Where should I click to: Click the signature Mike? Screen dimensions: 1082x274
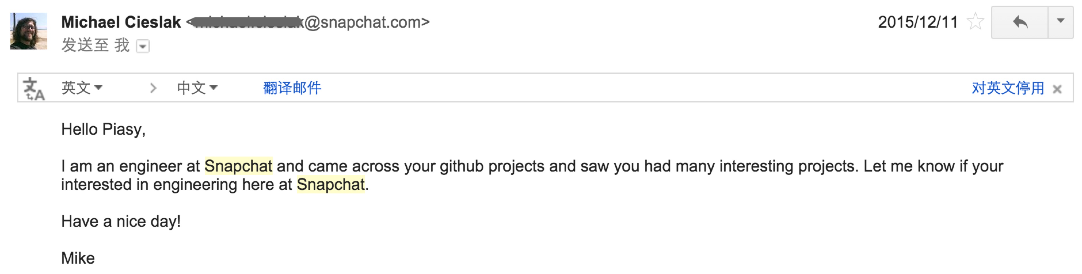pos(78,258)
